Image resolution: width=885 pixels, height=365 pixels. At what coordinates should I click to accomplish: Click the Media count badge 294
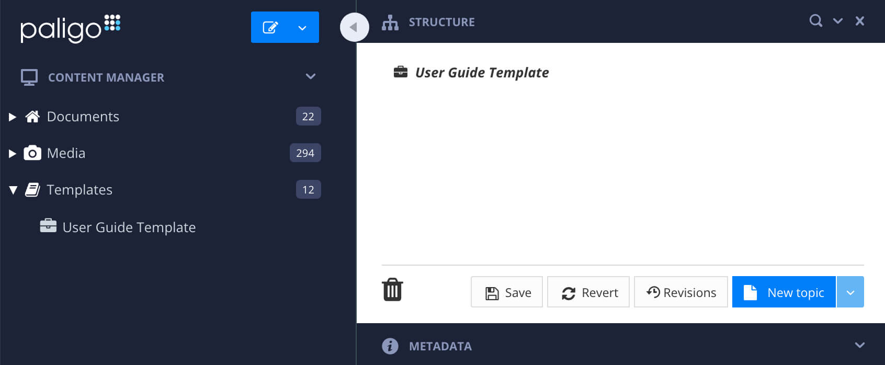click(x=305, y=153)
